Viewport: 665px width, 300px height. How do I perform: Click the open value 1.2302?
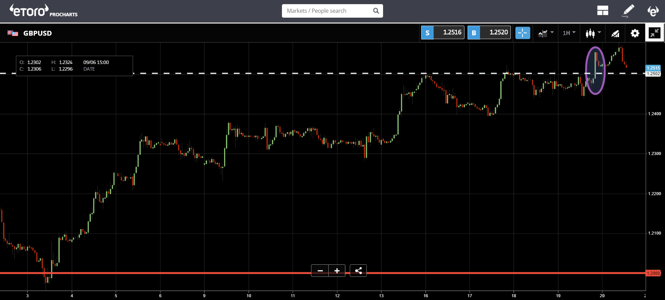(34, 62)
